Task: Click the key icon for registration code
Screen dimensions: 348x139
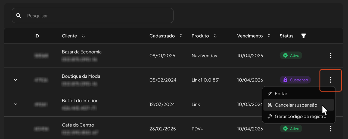Action: coord(270,116)
